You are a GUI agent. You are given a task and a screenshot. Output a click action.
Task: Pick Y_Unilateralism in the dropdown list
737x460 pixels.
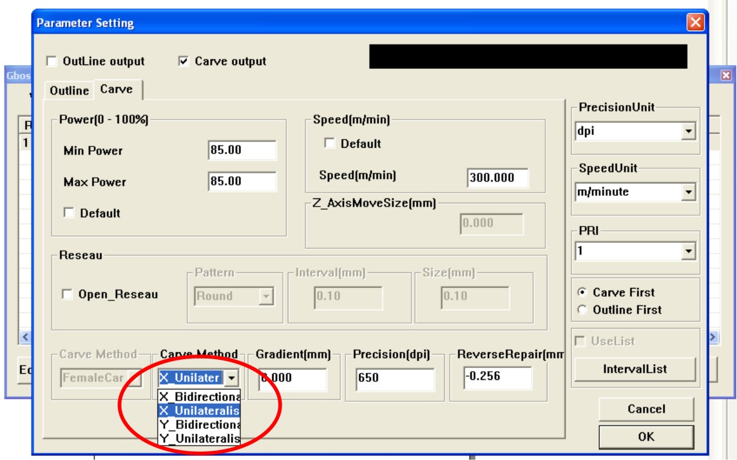(x=199, y=439)
